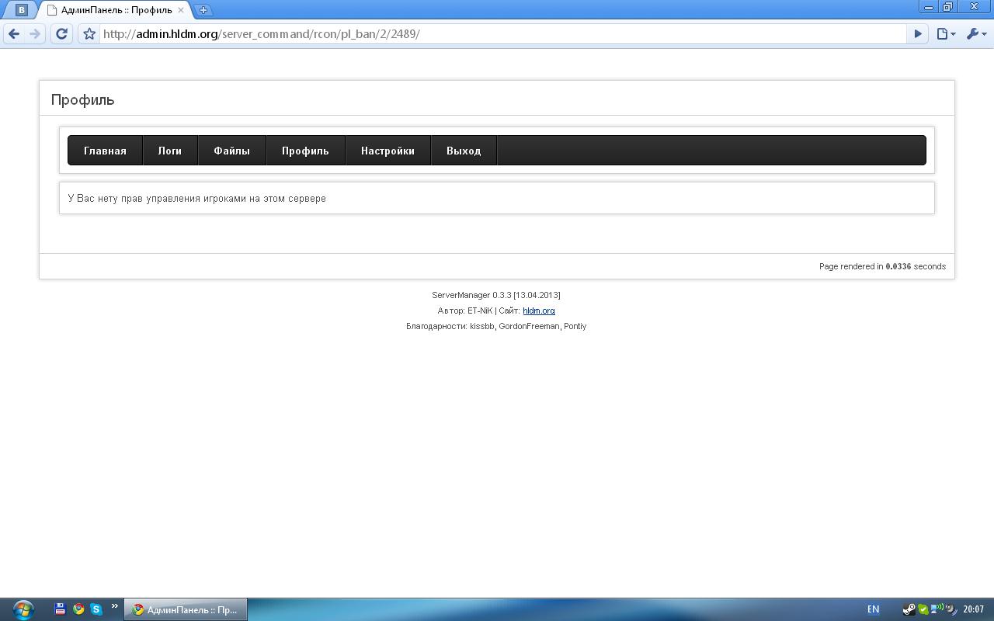Screen dimensions: 994x621
Task: Open the Windows Start menu orb
Action: click(23, 609)
